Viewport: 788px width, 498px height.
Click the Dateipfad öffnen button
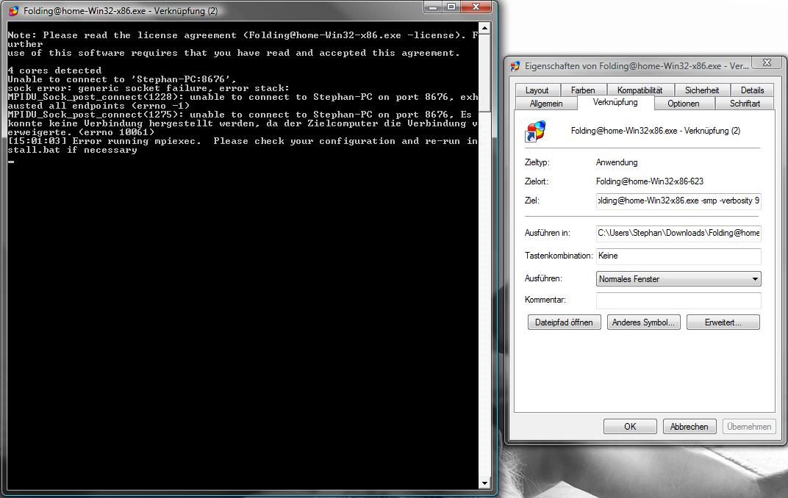click(564, 322)
